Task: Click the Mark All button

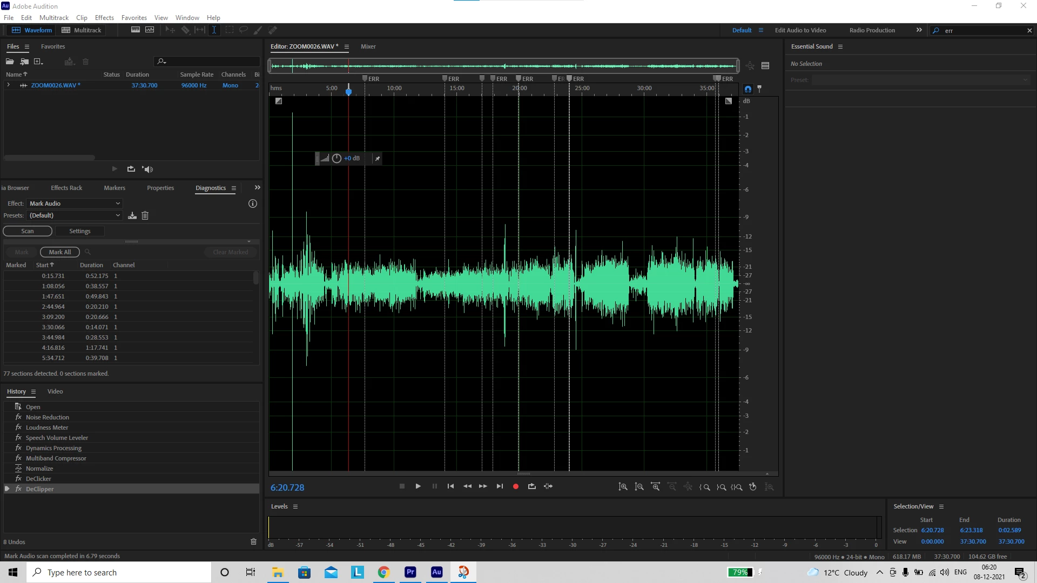Action: coord(60,252)
